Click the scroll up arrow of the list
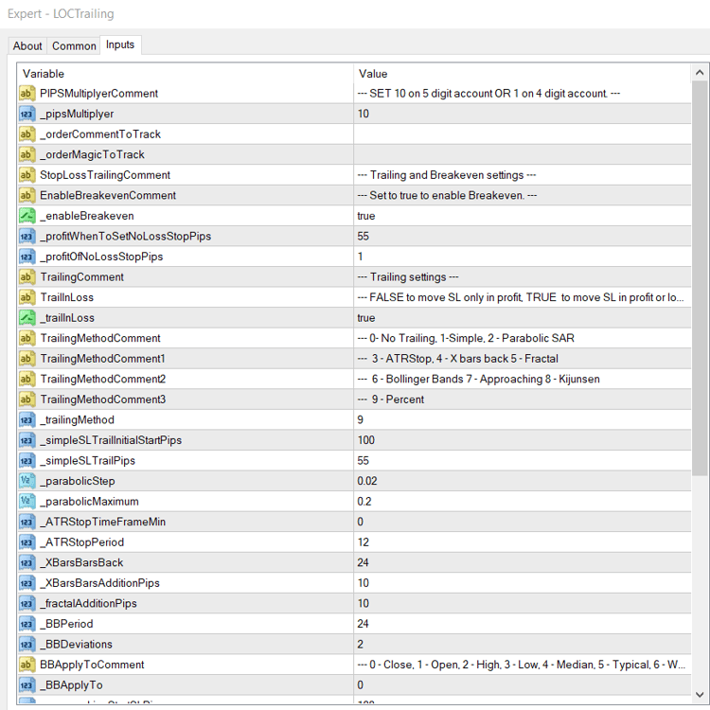Viewport: 710px width, 710px height. [700, 73]
